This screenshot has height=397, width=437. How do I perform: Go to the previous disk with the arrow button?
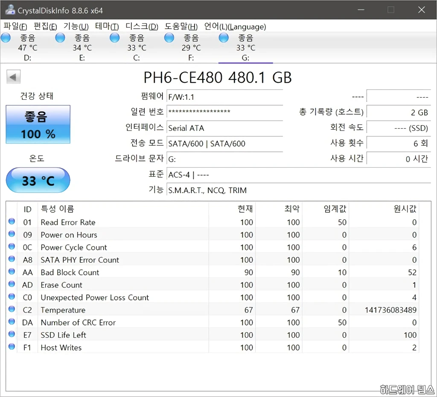(13, 77)
